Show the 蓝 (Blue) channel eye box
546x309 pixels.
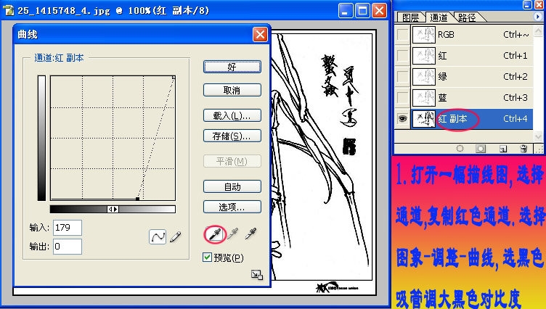(402, 97)
